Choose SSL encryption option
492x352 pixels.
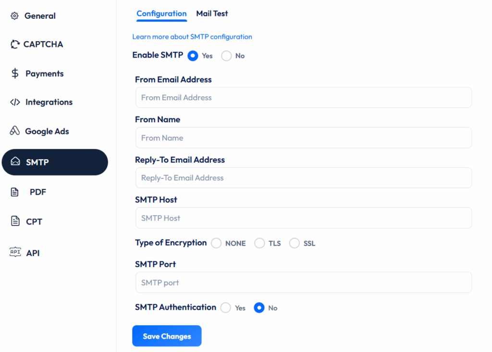[295, 243]
